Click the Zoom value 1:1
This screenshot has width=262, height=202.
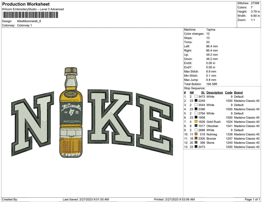(253, 20)
